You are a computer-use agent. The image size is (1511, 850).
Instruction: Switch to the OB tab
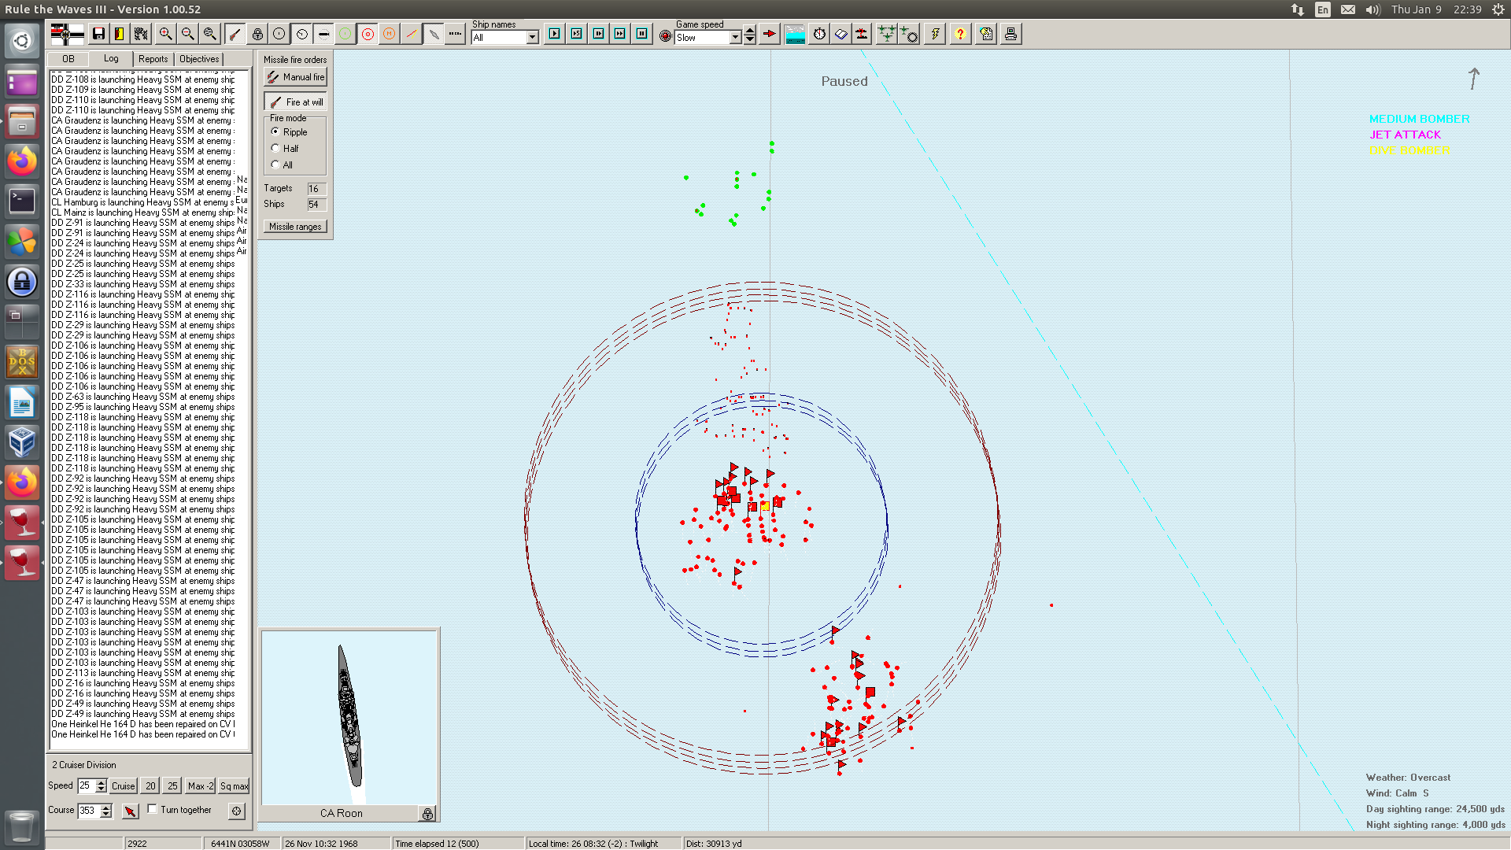coord(68,59)
